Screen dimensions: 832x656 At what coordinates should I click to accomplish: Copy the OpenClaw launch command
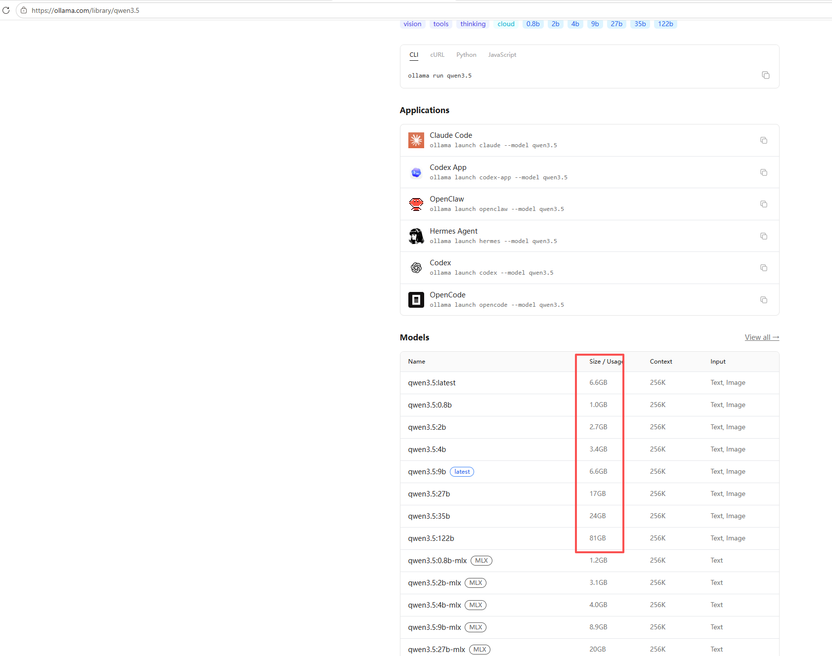pyautogui.click(x=764, y=204)
